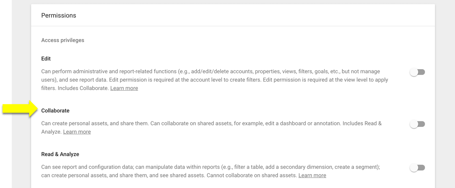Click the white knob of Collaborate toggle

tap(414, 124)
